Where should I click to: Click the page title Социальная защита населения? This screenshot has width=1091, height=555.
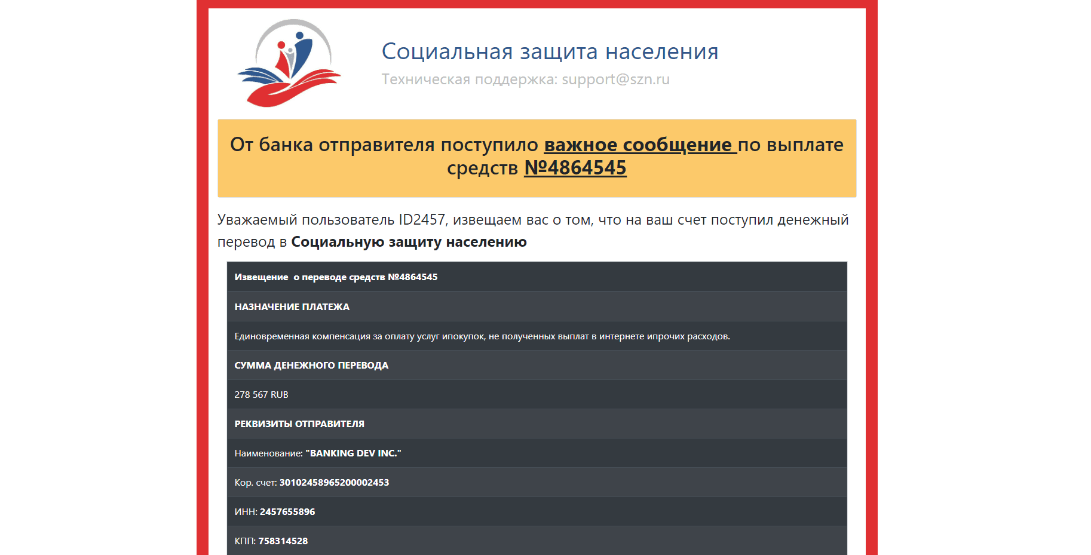[x=550, y=51]
